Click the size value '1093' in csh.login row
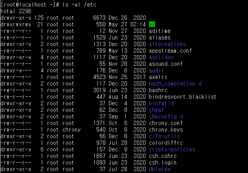Screen dimensions: 248x173 point(99,163)
